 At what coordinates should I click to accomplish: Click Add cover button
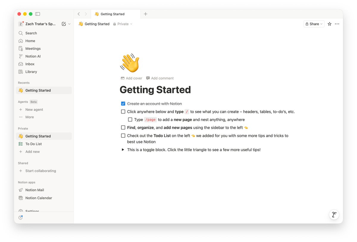[x=131, y=78]
